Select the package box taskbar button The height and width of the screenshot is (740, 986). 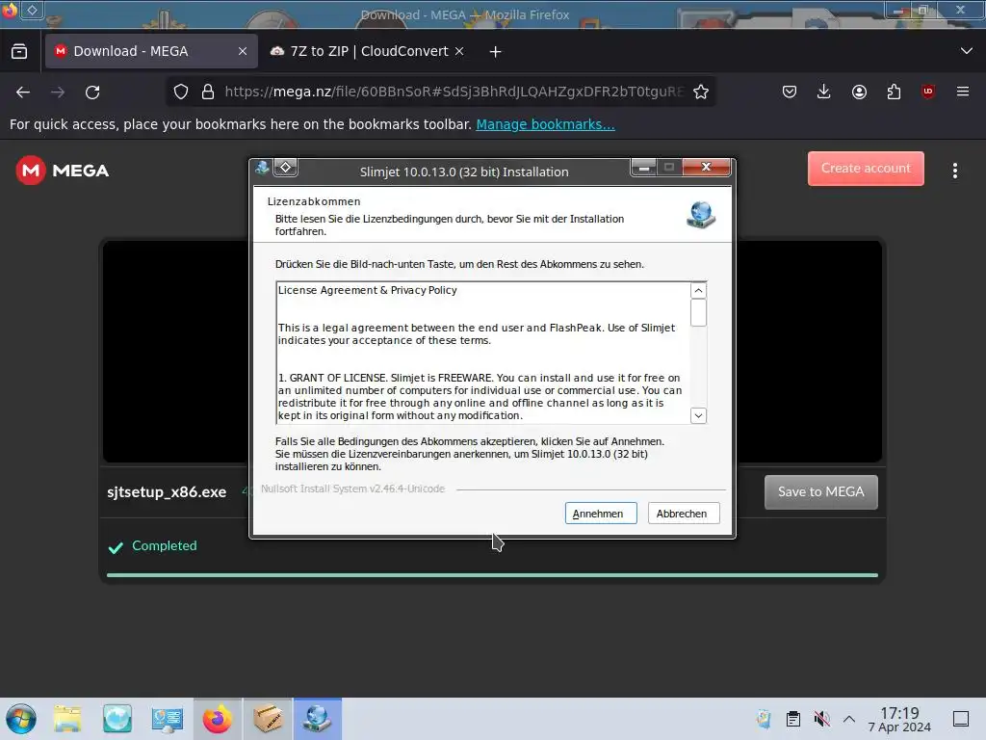(268, 719)
